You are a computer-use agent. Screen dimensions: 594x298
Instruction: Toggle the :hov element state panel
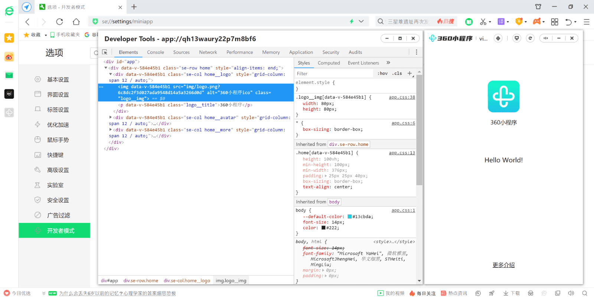[x=382, y=73]
